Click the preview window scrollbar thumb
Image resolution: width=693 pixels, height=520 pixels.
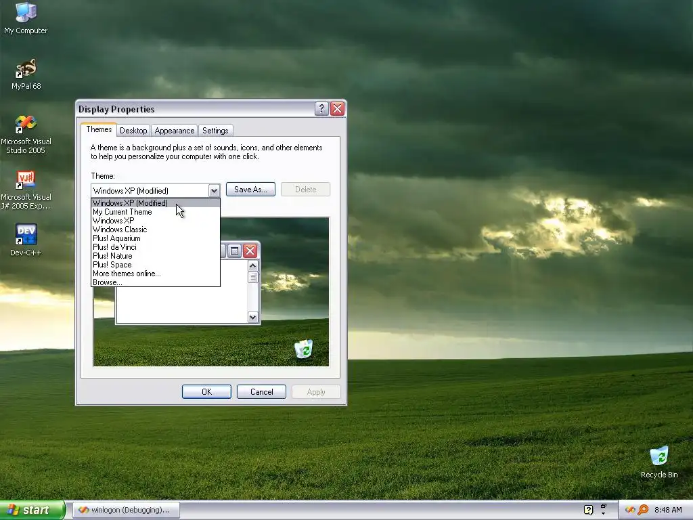(253, 277)
